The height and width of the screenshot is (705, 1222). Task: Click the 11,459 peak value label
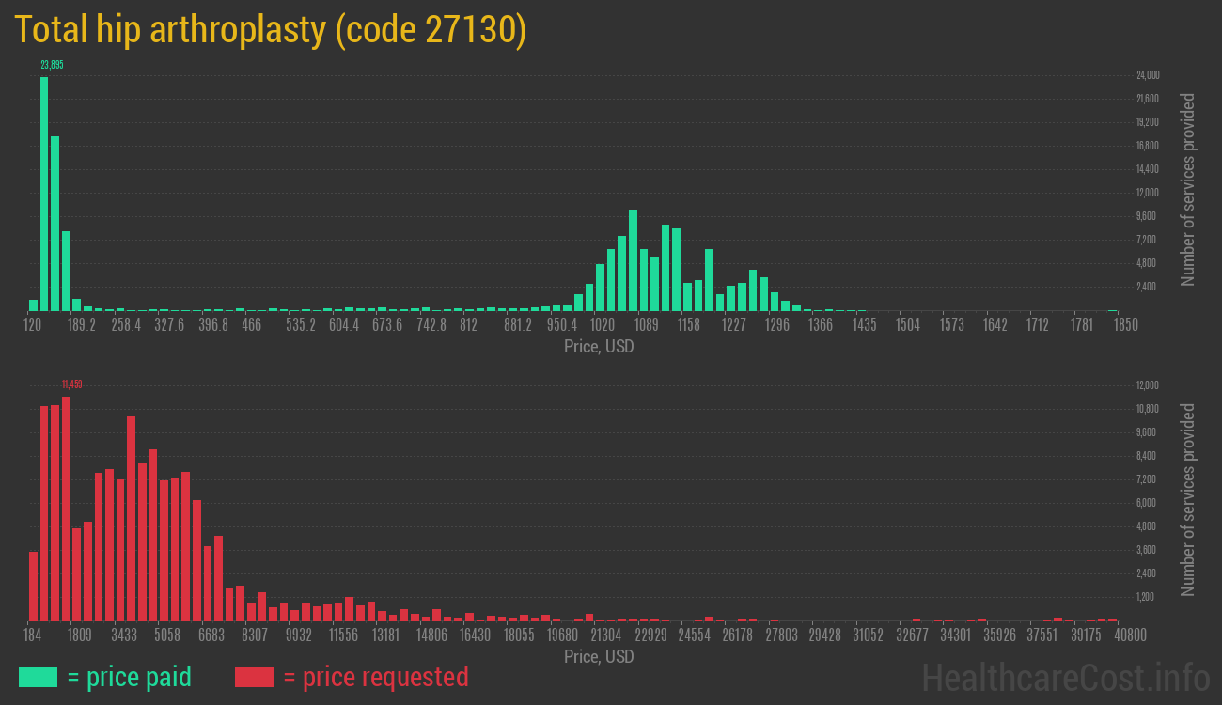click(x=72, y=384)
